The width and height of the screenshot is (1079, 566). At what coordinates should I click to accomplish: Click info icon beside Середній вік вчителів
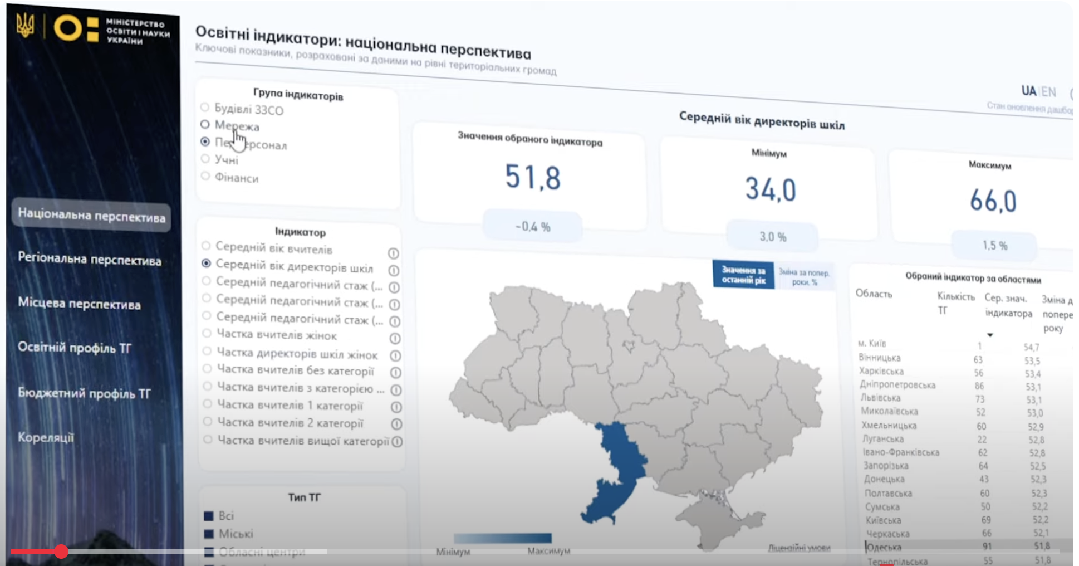click(393, 253)
